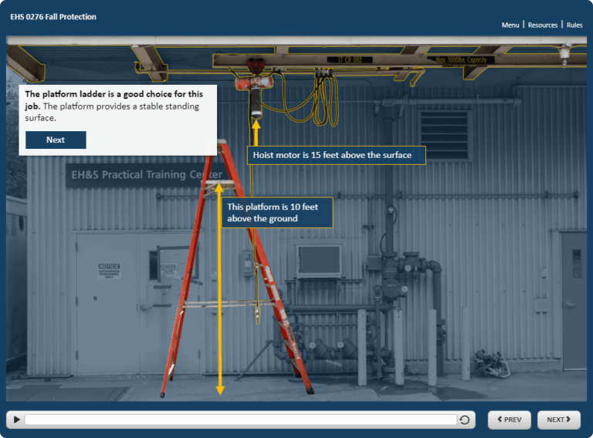This screenshot has width=593, height=438.
Task: Advance with the NEXT button at bottom right
Action: coord(558,419)
